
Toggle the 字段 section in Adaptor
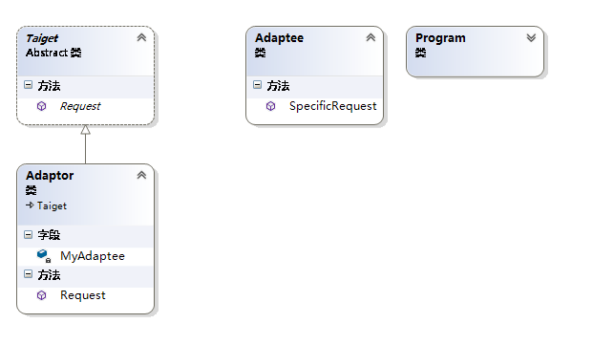point(28,234)
